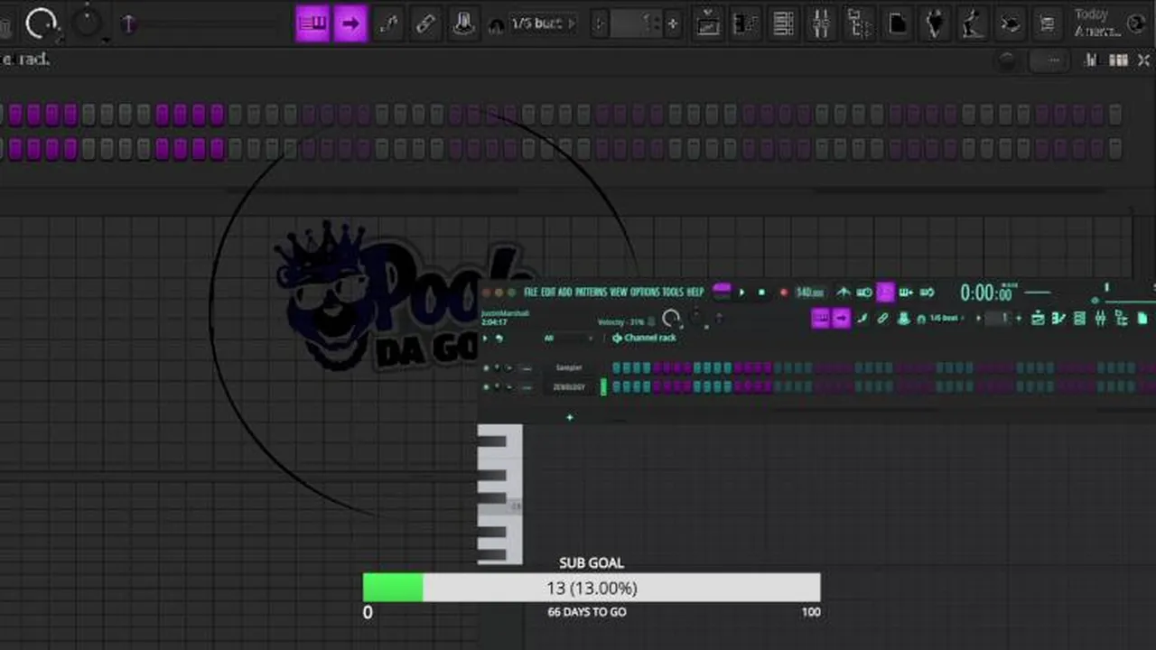
Task: Open the PATTERNS menu
Action: [x=591, y=292]
